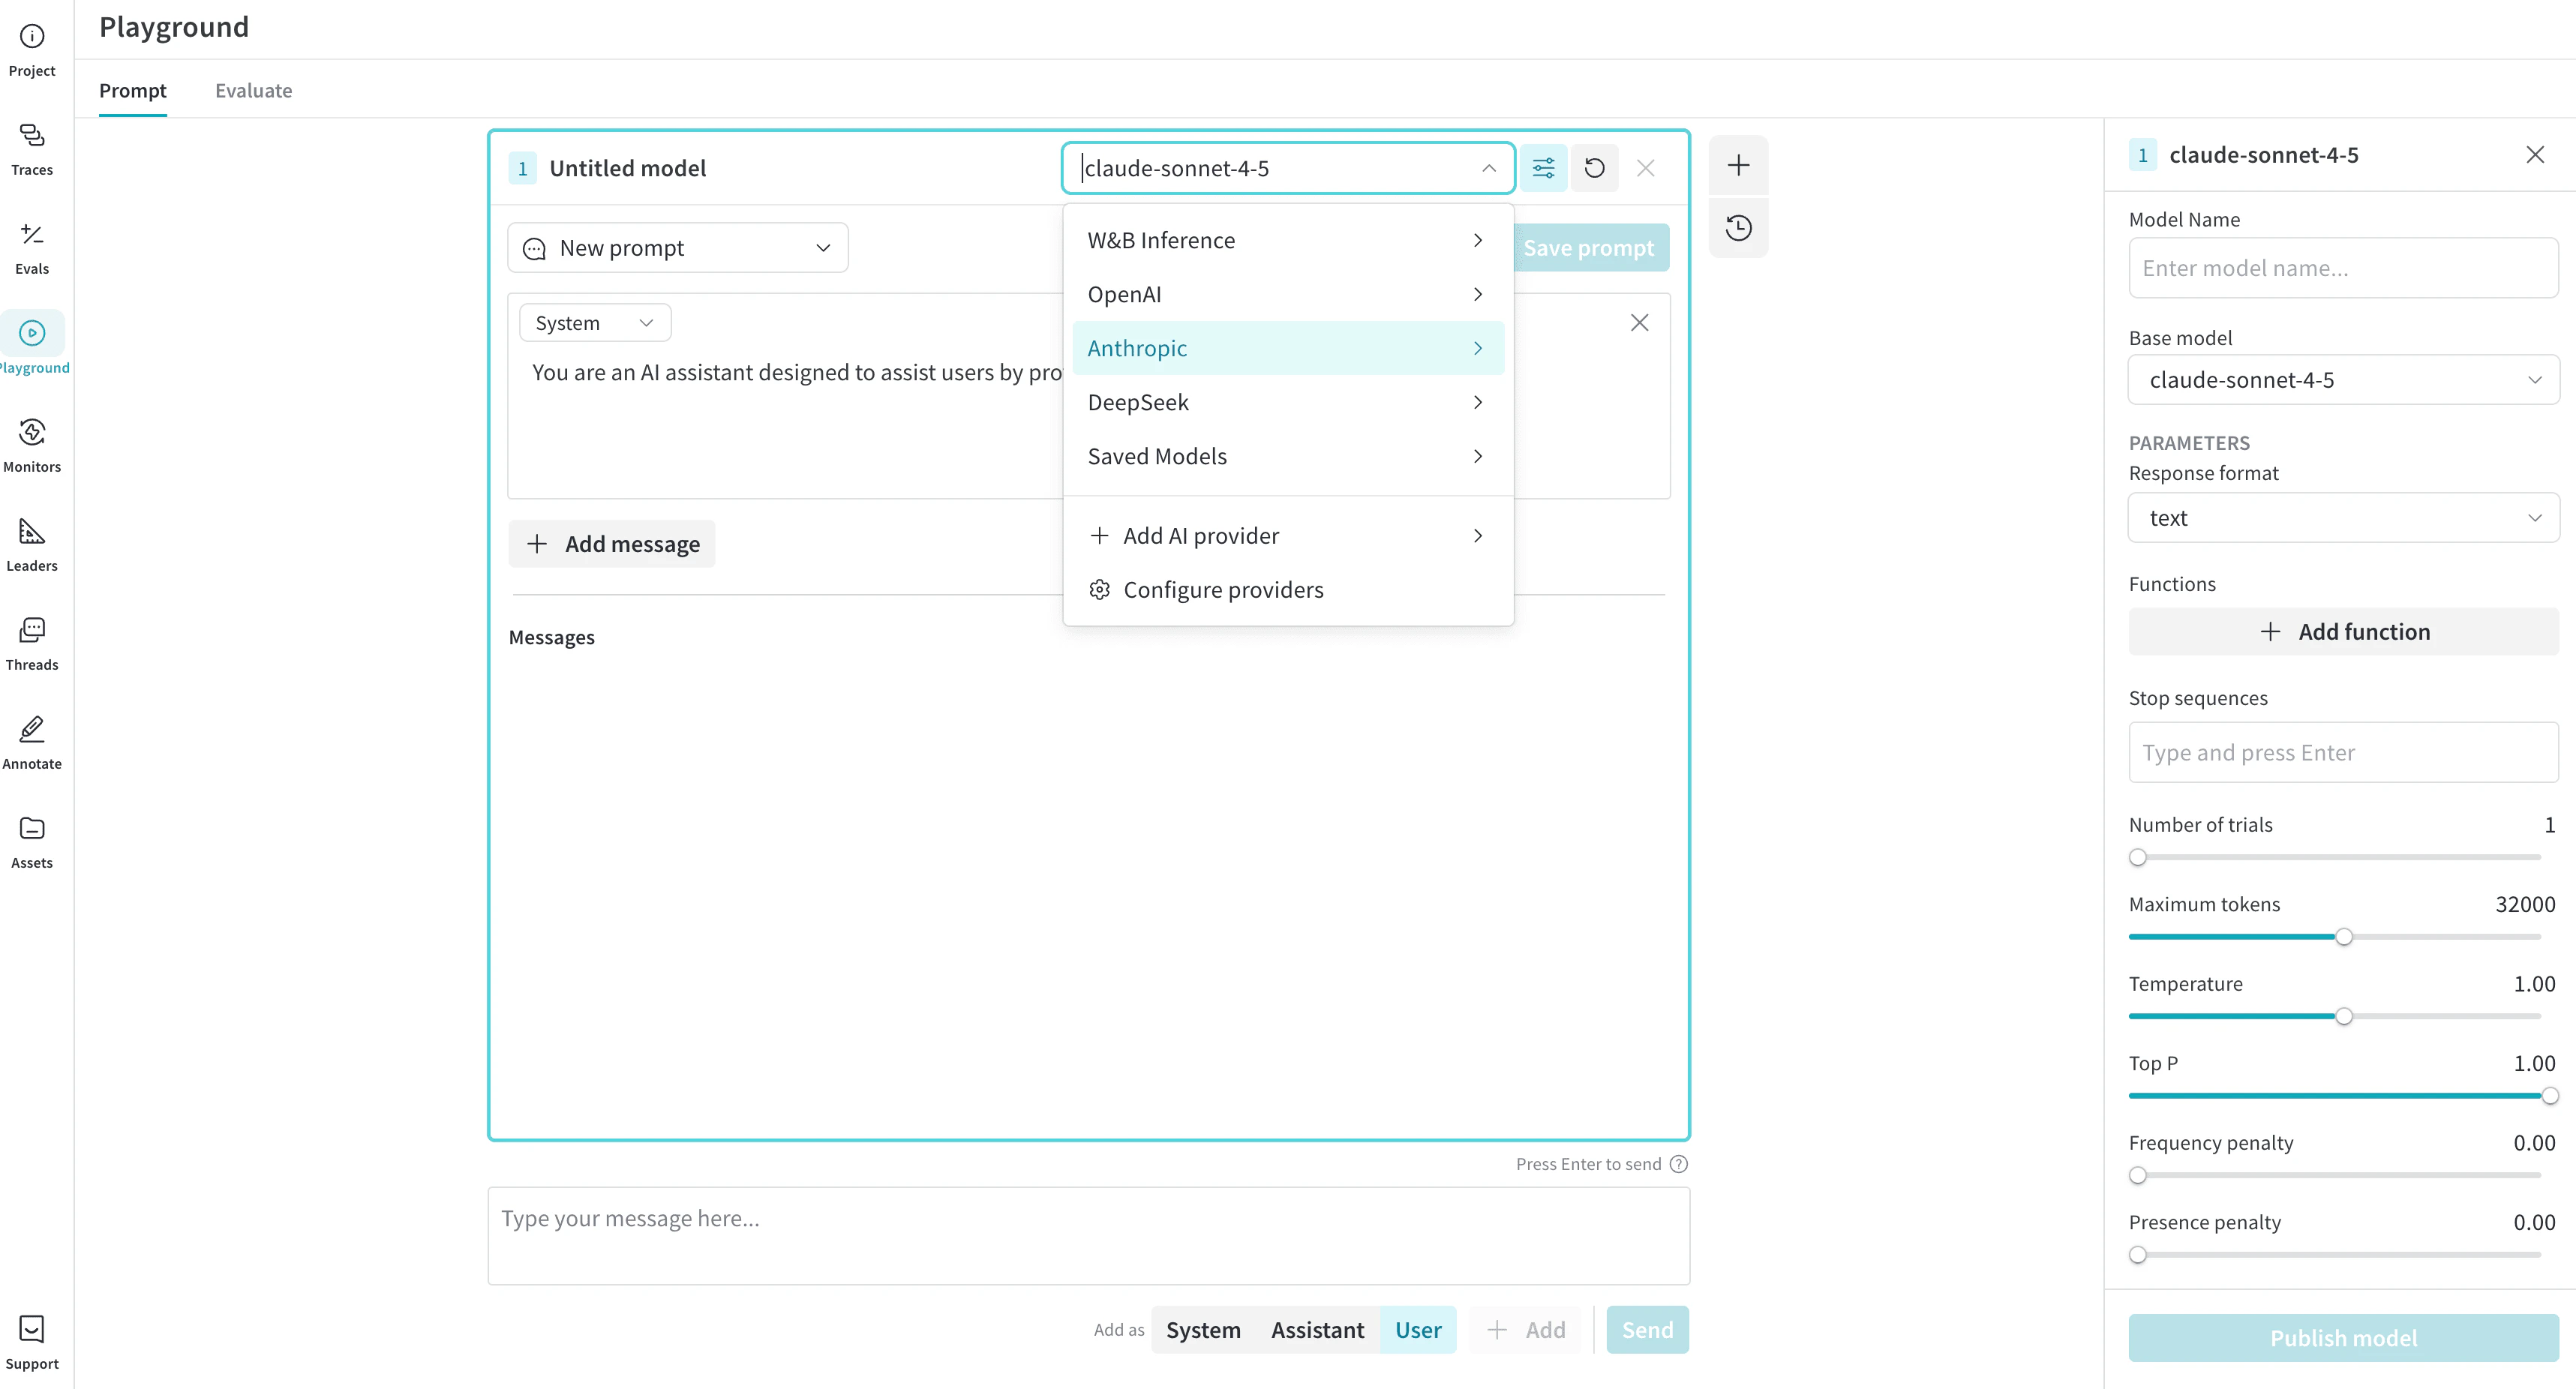Toggle the User role for new message
Image resolution: width=2576 pixels, height=1389 pixels.
(1418, 1330)
